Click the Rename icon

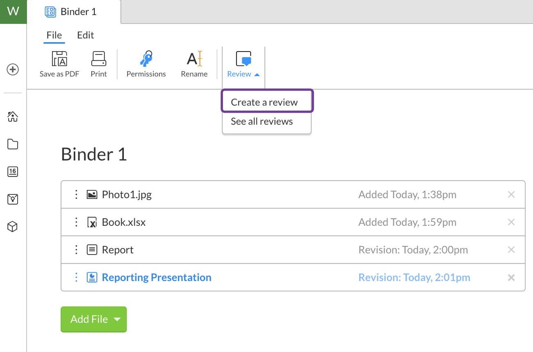194,59
